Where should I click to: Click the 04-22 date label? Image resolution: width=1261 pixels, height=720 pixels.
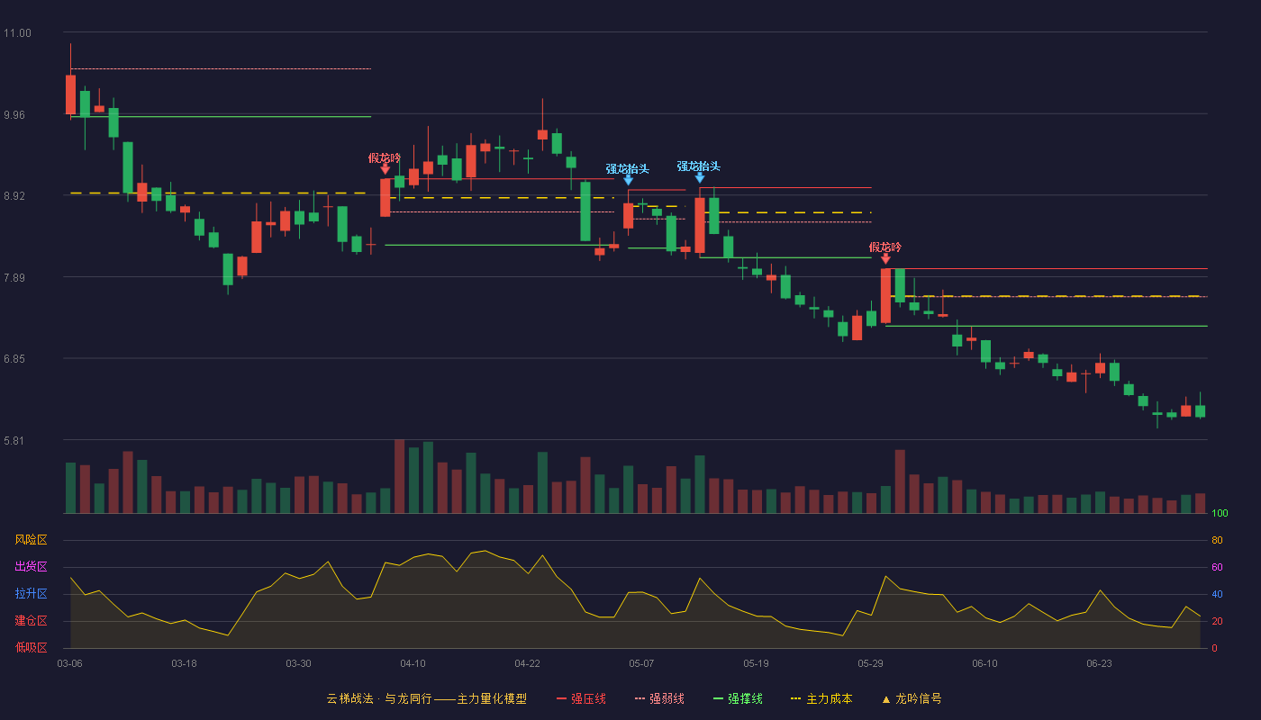[x=527, y=663]
